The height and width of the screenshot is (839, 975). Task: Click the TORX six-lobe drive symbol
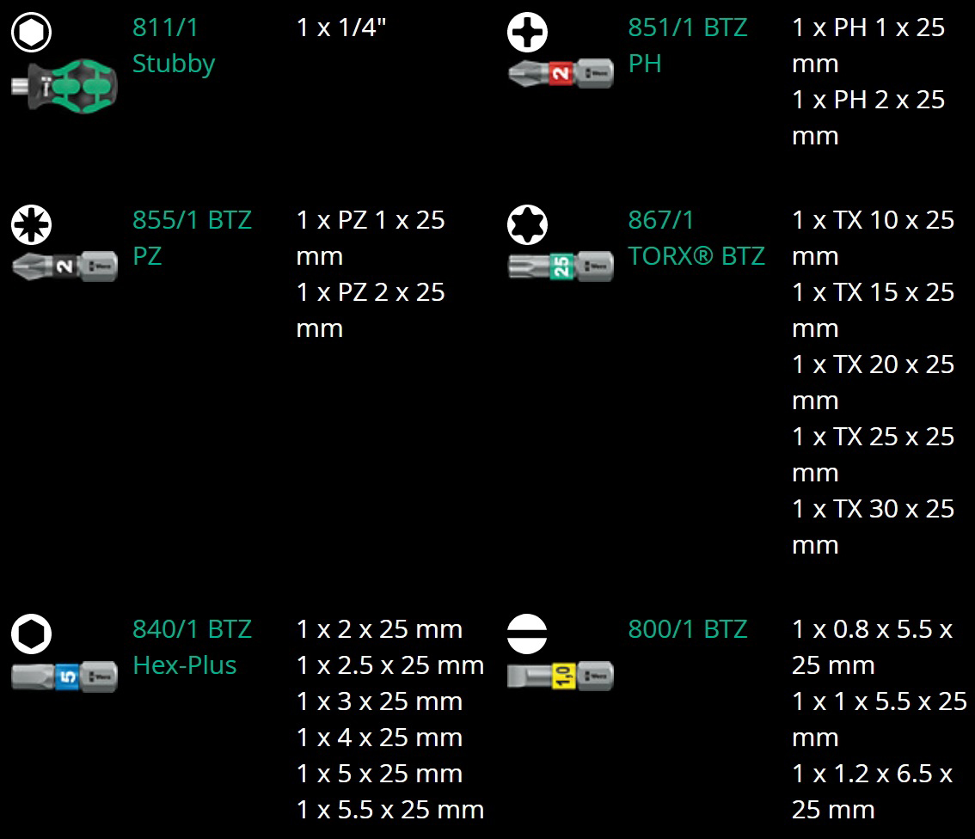527,225
